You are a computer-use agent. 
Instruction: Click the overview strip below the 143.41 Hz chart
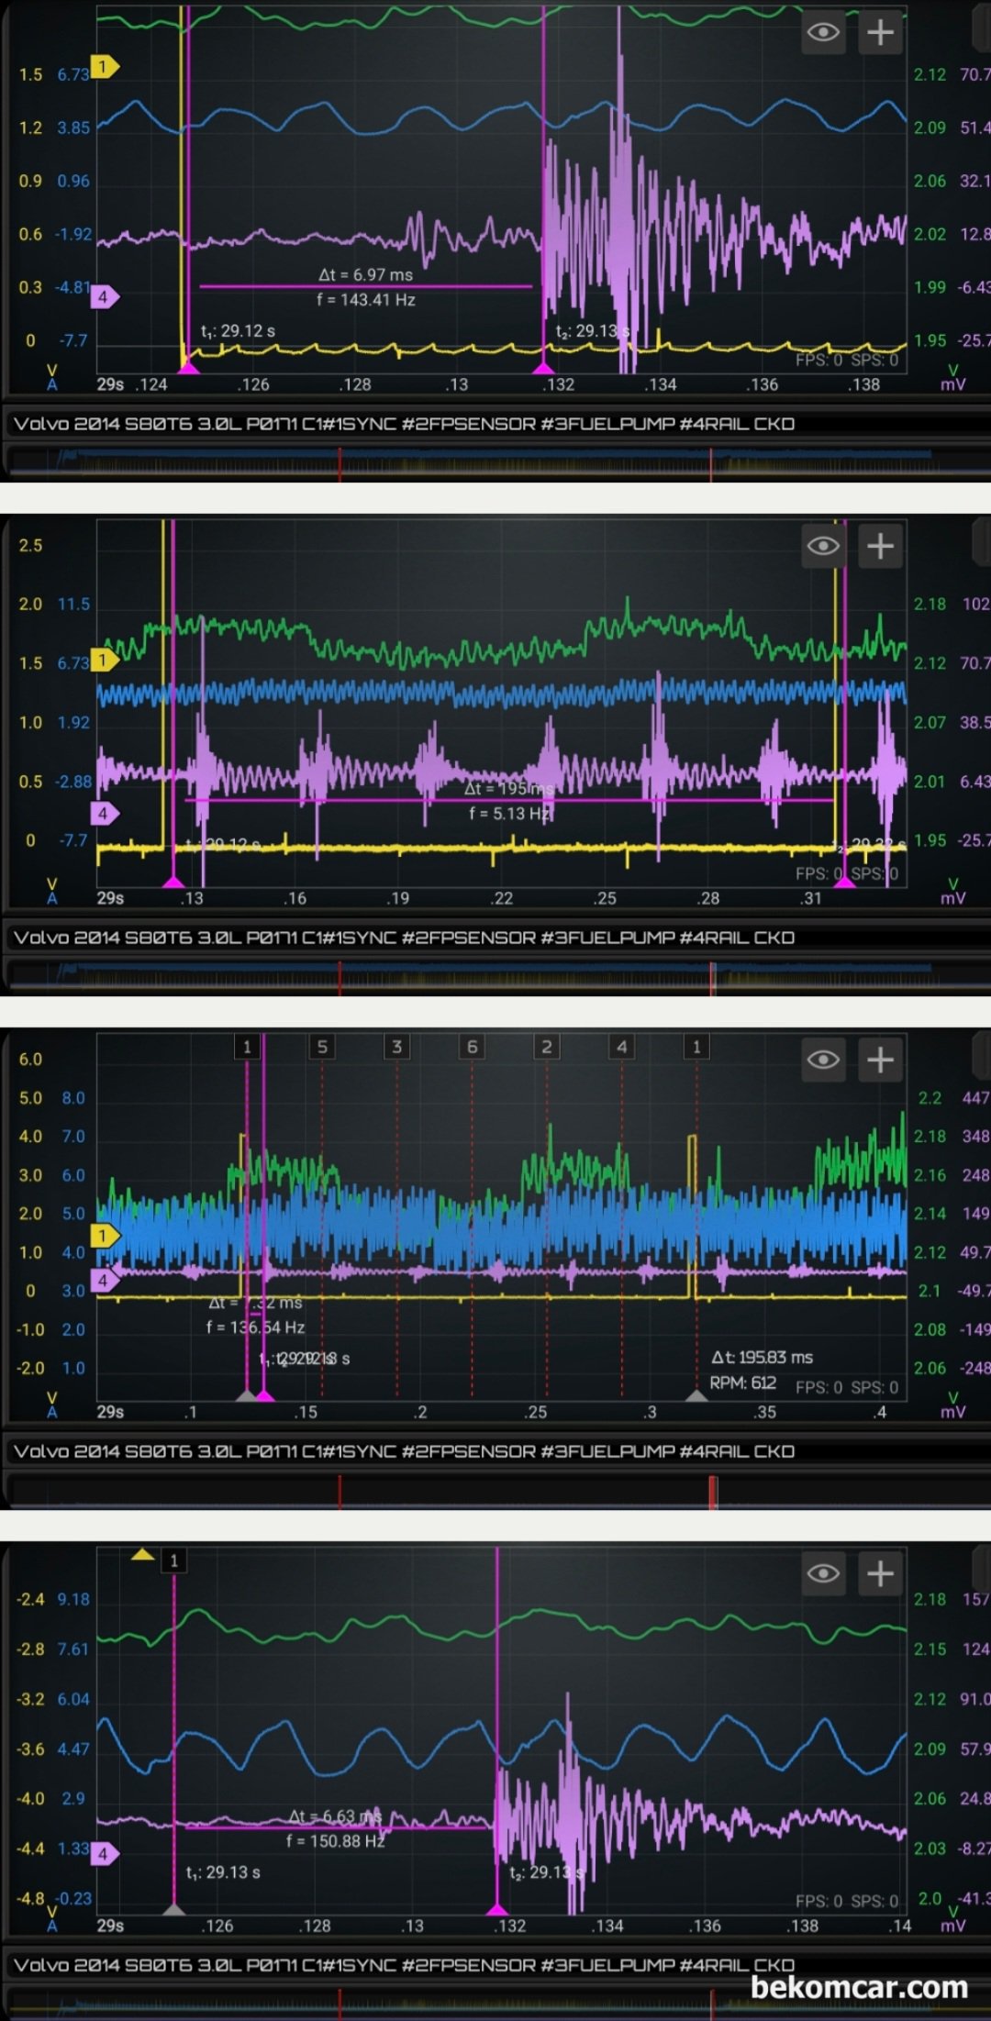(495, 462)
